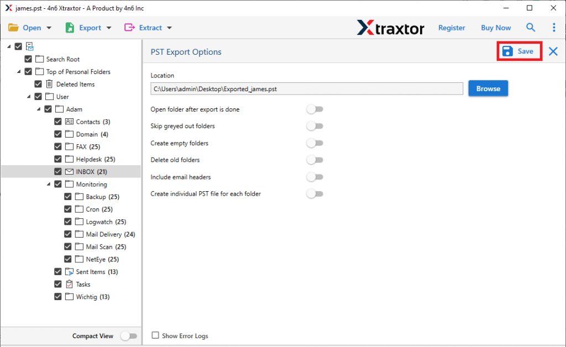
Task: Click the Deleted Items trash icon
Action: click(x=50, y=84)
